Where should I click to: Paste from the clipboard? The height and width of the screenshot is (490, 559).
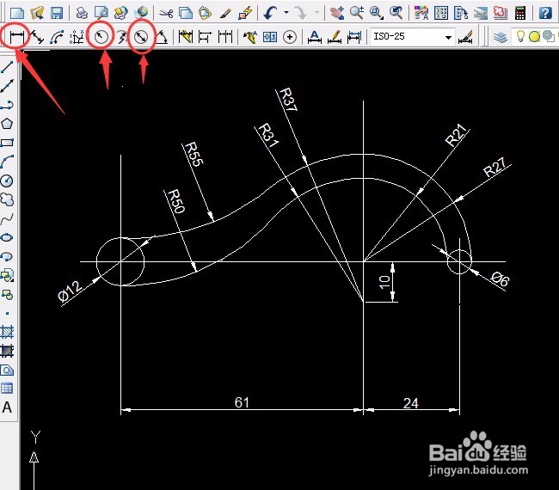[x=205, y=13]
